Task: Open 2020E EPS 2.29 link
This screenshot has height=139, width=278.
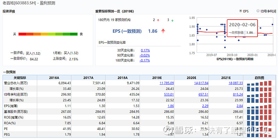Action: [x=205, y=106]
